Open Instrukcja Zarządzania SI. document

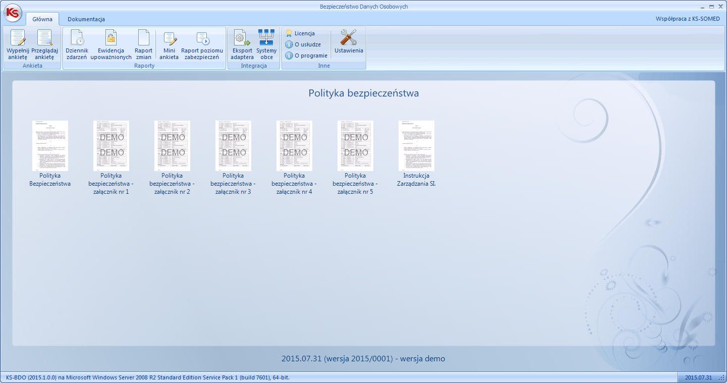[416, 146]
